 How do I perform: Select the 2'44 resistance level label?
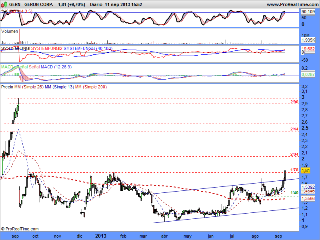294,129
